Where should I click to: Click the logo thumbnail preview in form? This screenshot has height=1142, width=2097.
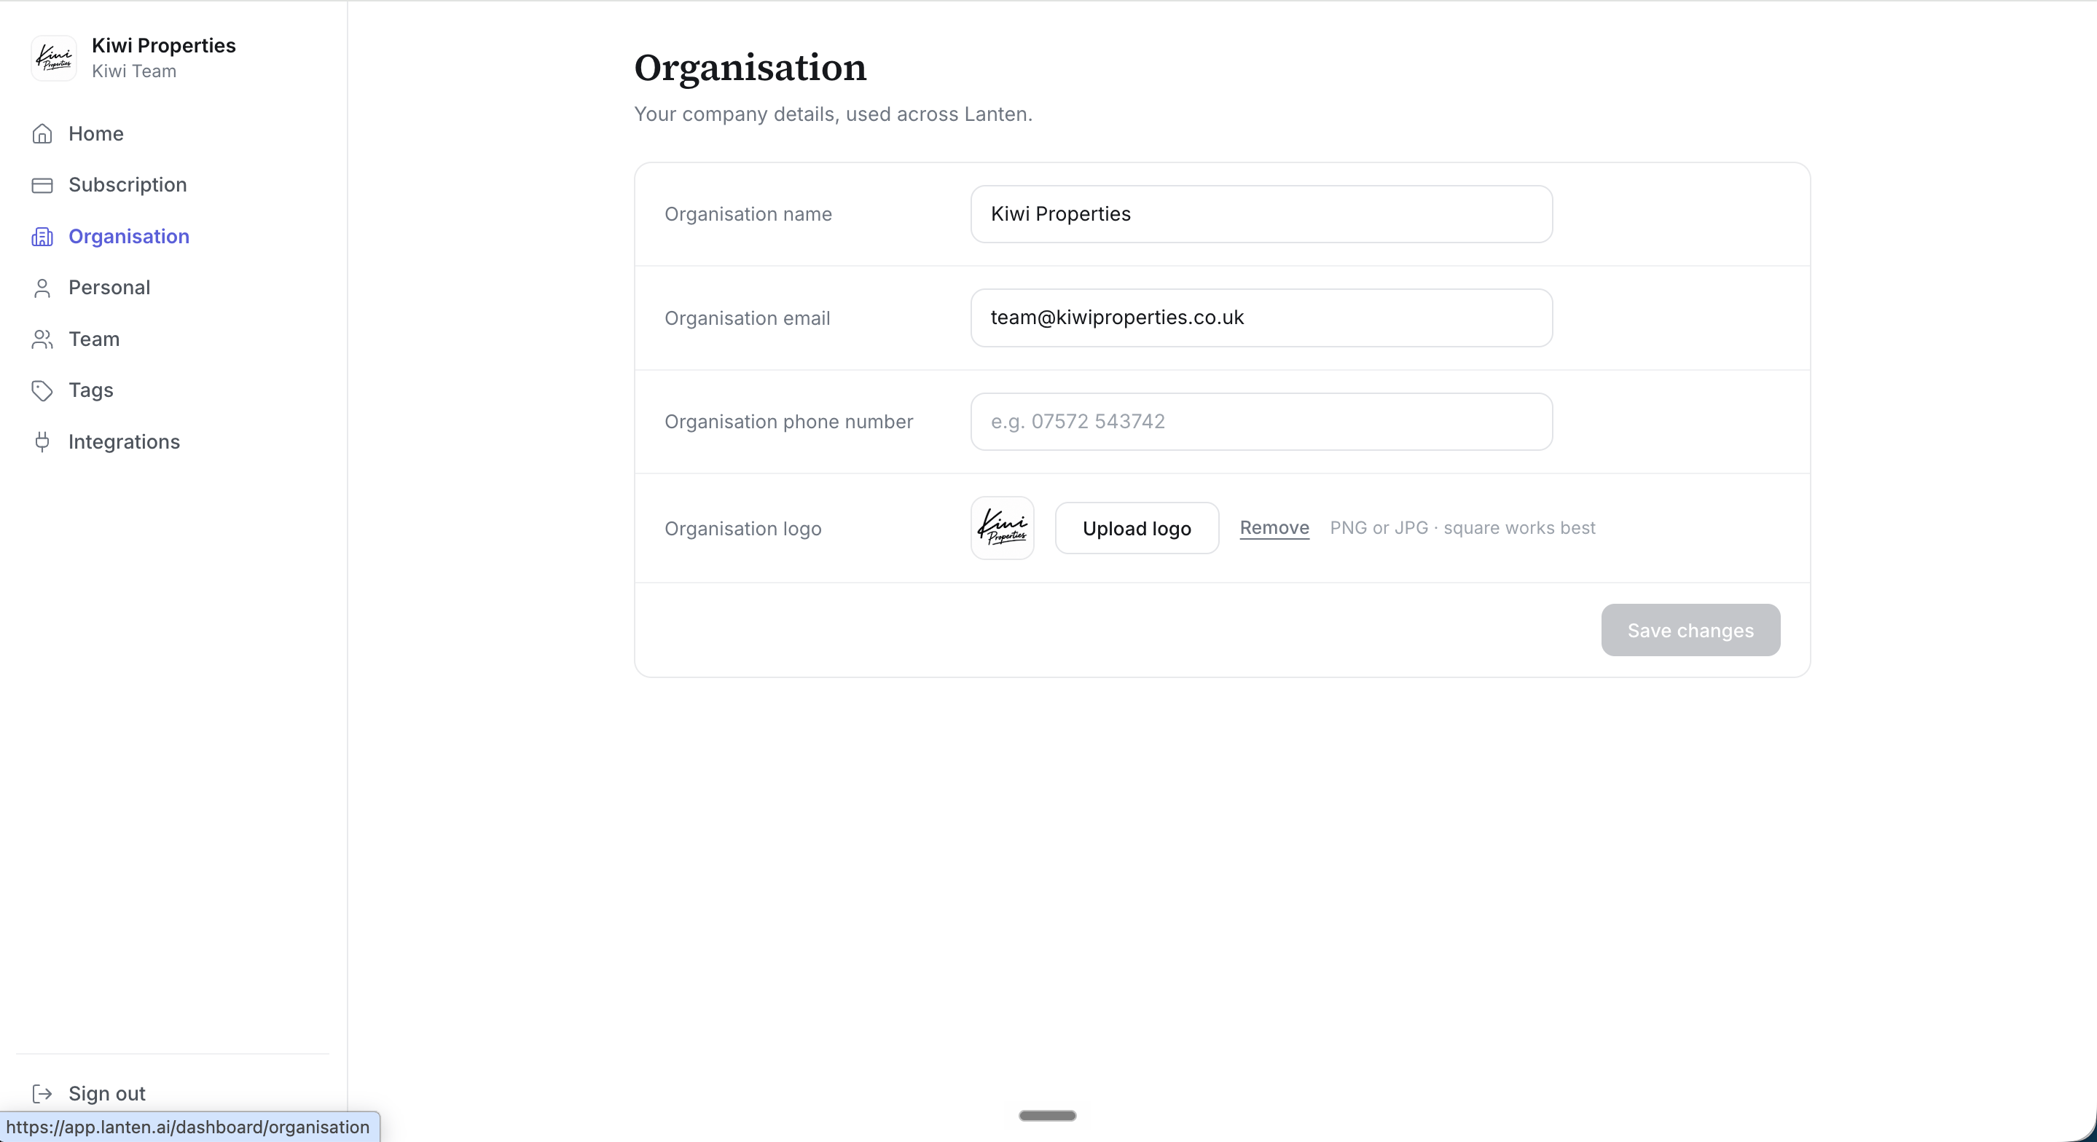(x=1002, y=528)
